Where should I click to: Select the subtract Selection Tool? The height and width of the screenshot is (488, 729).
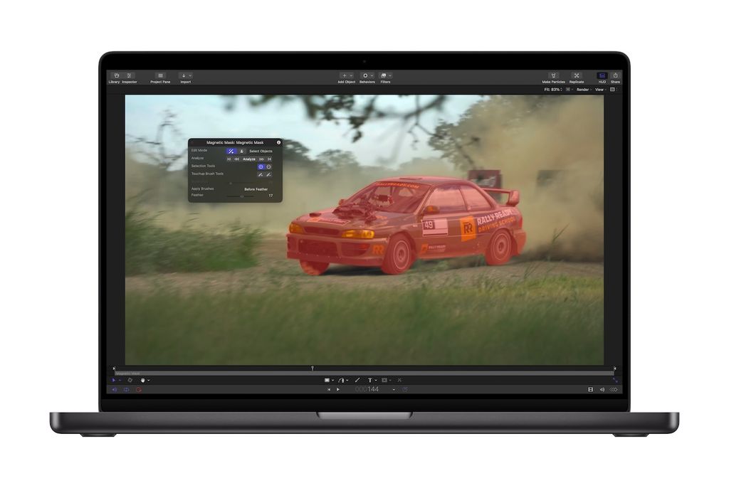269,166
